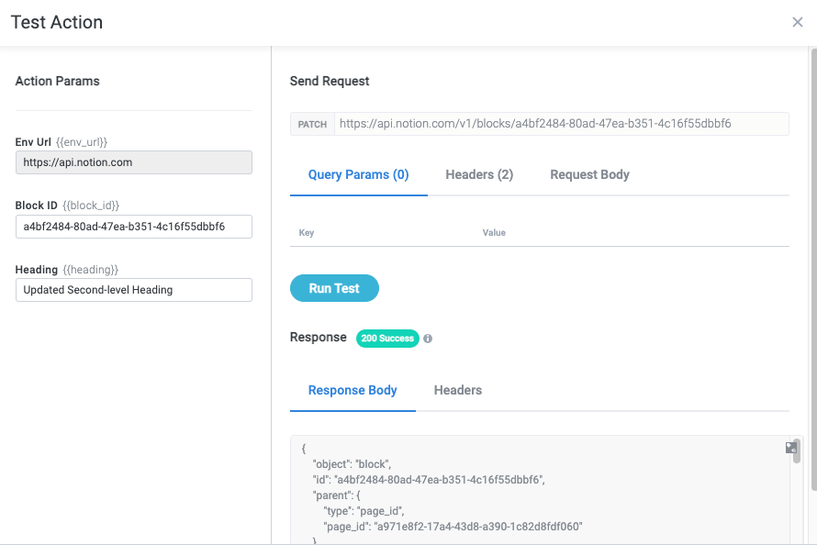This screenshot has height=545, width=817.
Task: Click info icon beside 200 Success badge
Action: click(428, 339)
